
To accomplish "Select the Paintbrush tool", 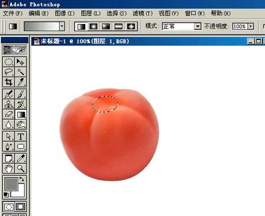I will pyautogui.click(x=21, y=94).
